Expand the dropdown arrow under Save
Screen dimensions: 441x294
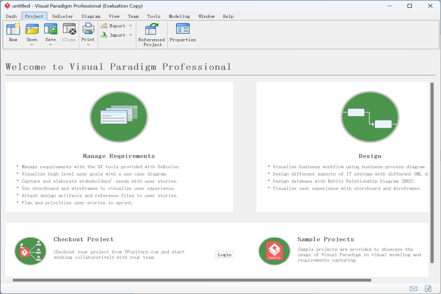[x=51, y=45]
